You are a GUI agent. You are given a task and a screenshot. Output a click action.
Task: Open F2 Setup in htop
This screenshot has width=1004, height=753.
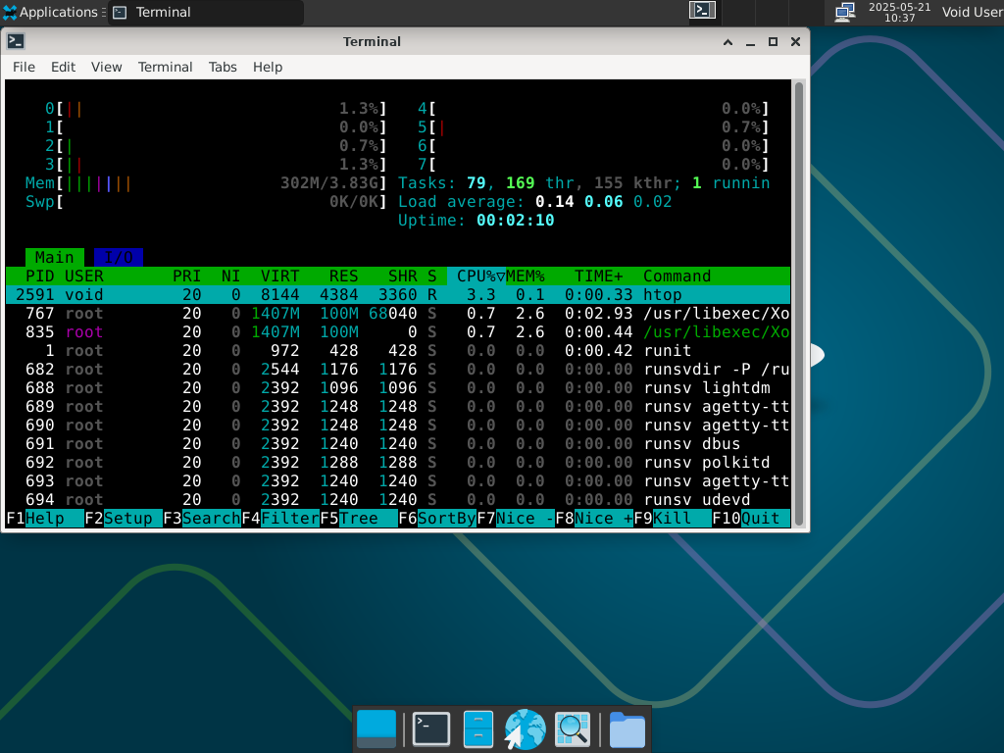(124, 518)
